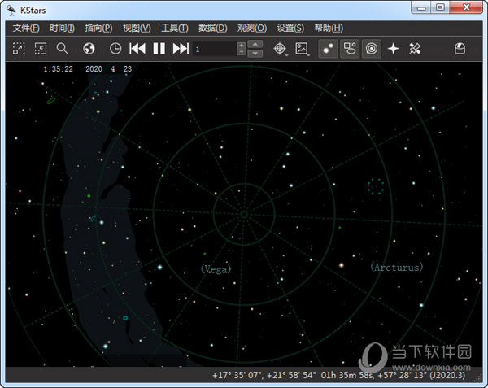This screenshot has height=388, width=488.
Task: Open the 帮助(H) menu
Action: (329, 28)
